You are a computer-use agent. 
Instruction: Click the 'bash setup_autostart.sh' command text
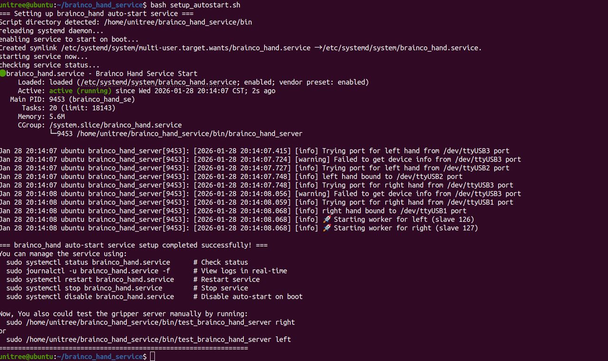(x=195, y=5)
